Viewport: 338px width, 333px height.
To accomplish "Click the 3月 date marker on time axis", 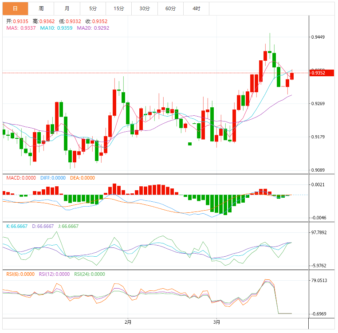I will point(216,322).
